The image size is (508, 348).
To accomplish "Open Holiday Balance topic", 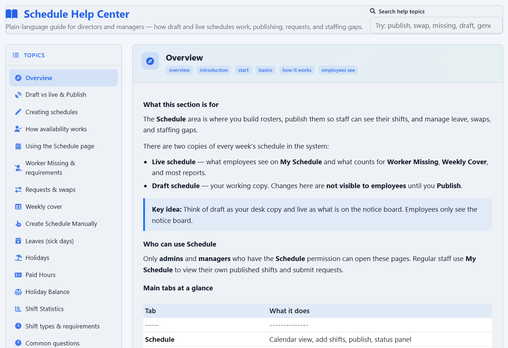I will point(63,292).
